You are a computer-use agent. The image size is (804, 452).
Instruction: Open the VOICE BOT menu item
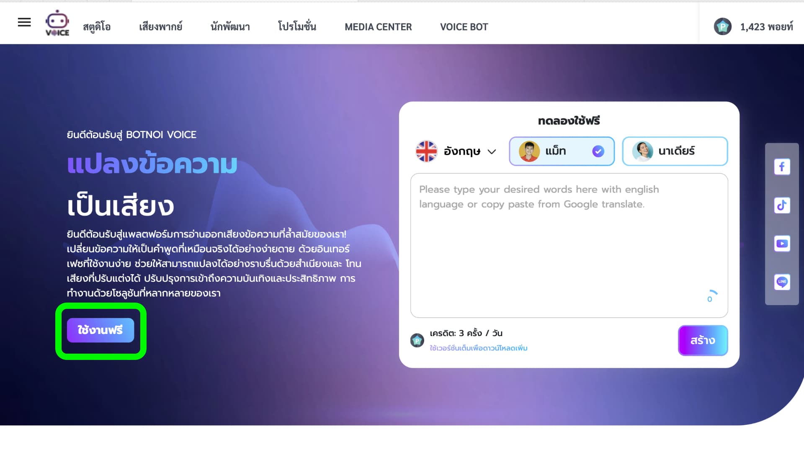(464, 27)
